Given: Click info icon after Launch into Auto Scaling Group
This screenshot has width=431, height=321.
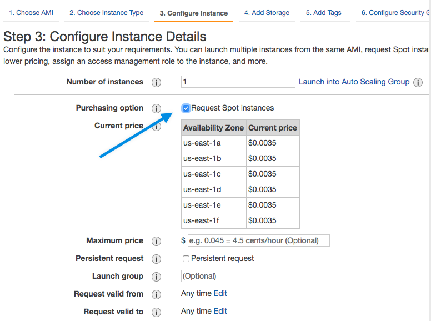Looking at the screenshot, I should coord(418,82).
